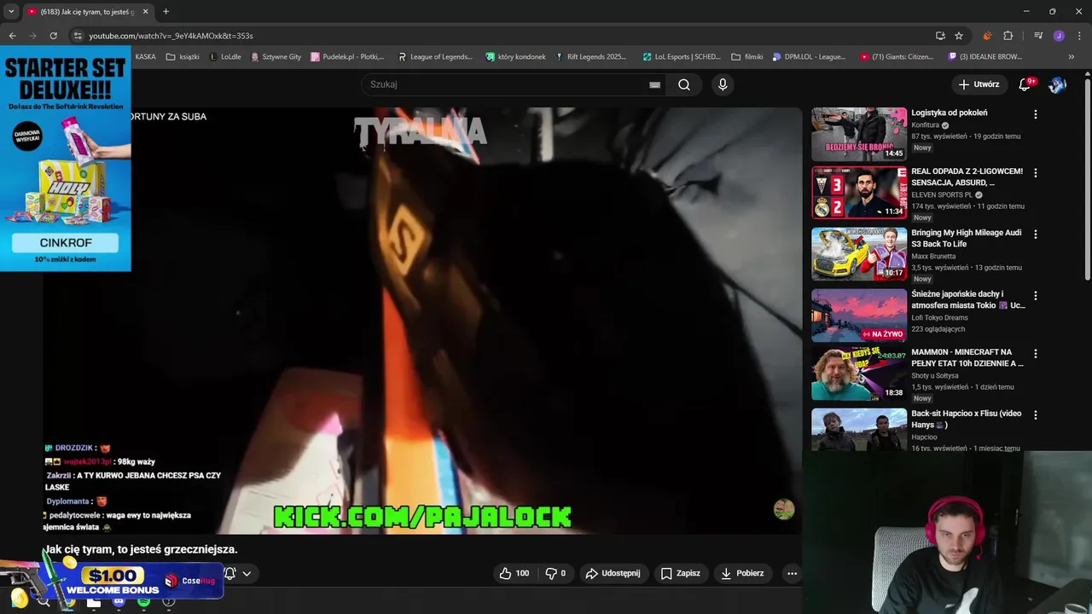Open Logistyka od pokoleń video title
This screenshot has width=1092, height=614.
click(949, 113)
